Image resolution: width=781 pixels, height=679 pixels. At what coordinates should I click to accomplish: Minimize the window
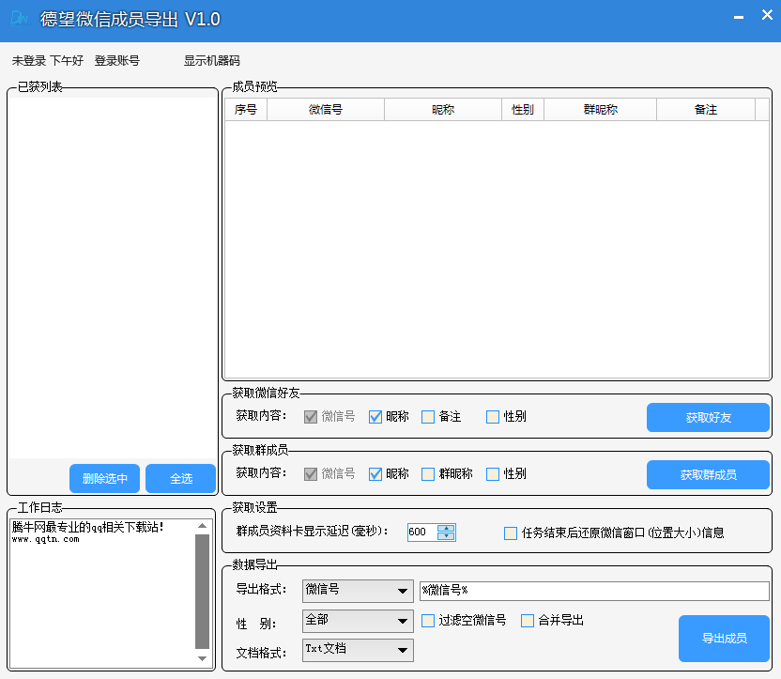739,18
